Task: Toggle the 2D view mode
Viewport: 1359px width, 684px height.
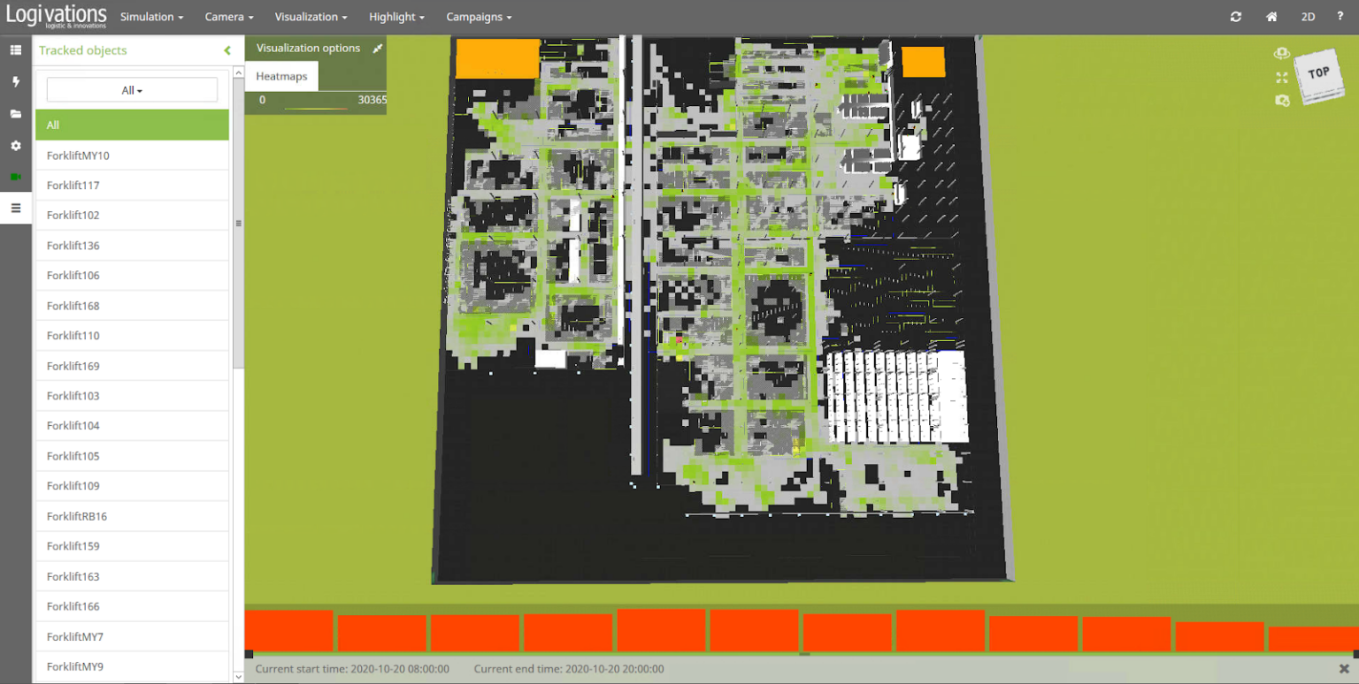Action: (1308, 17)
